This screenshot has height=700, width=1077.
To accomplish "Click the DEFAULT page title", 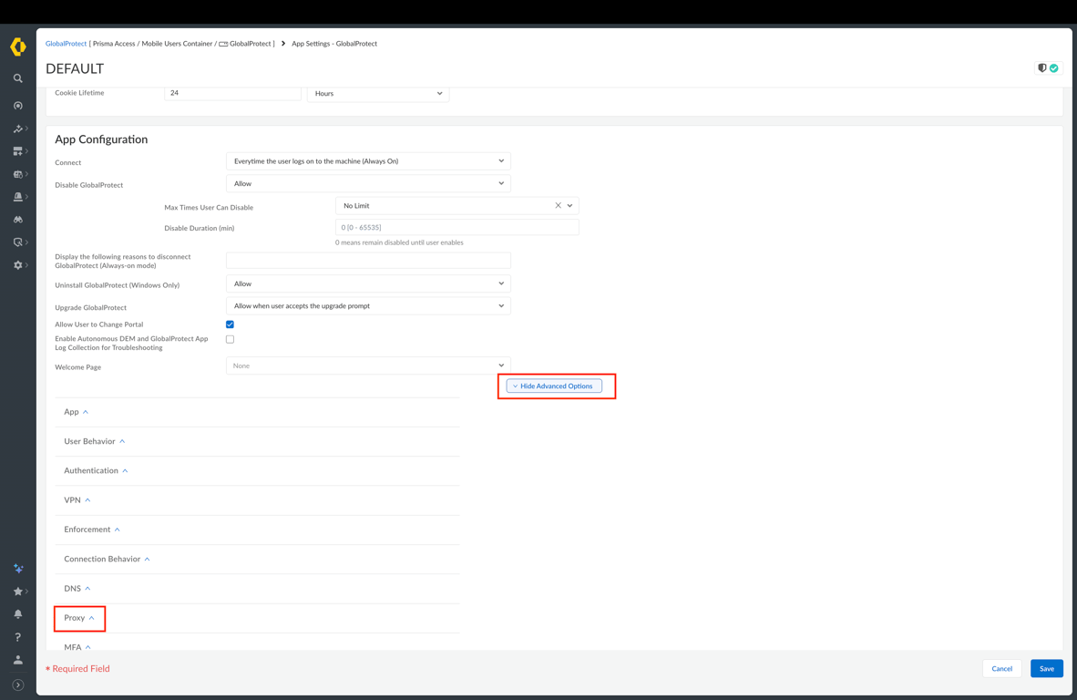I will (75, 68).
